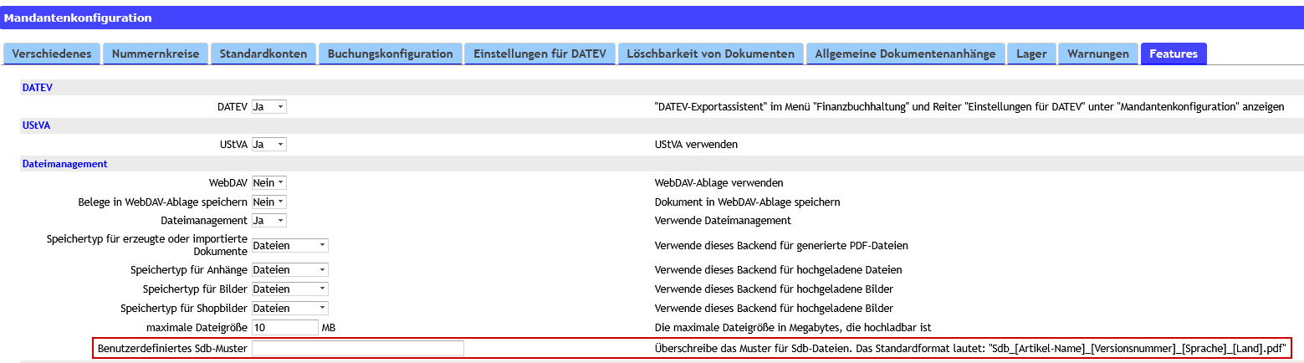Click the maximale Dateigröße input field

click(284, 327)
